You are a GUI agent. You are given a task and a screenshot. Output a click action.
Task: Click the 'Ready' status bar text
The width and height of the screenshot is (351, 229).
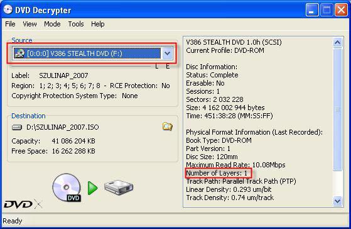pos(13,221)
